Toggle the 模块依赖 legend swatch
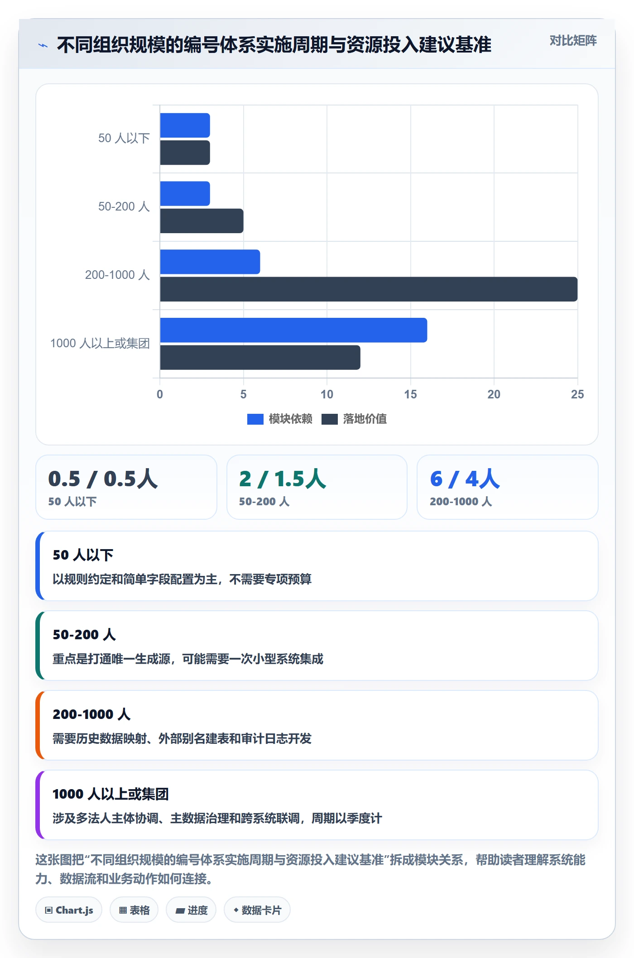Image resolution: width=634 pixels, height=958 pixels. (x=255, y=419)
